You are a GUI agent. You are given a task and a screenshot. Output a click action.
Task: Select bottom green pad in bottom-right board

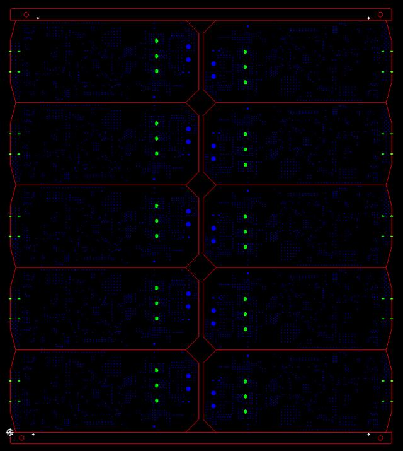(245, 411)
